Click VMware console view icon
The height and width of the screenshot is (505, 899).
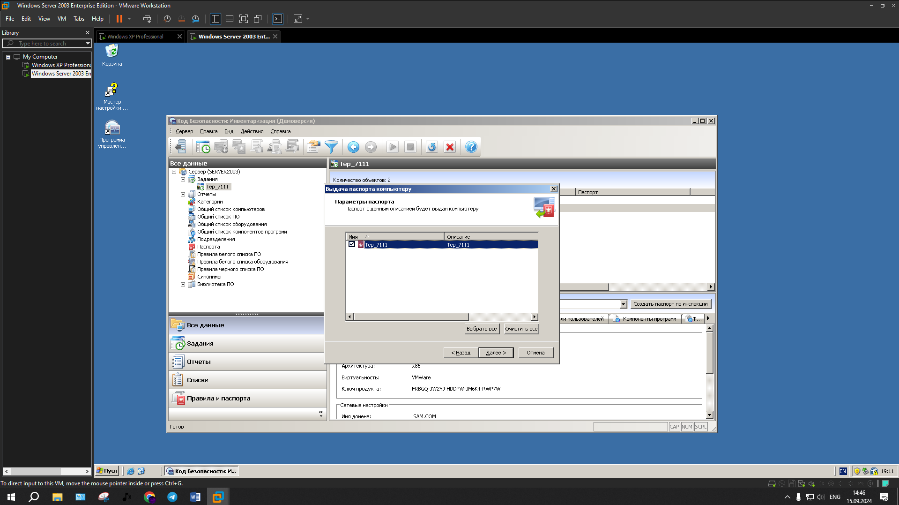tap(278, 19)
